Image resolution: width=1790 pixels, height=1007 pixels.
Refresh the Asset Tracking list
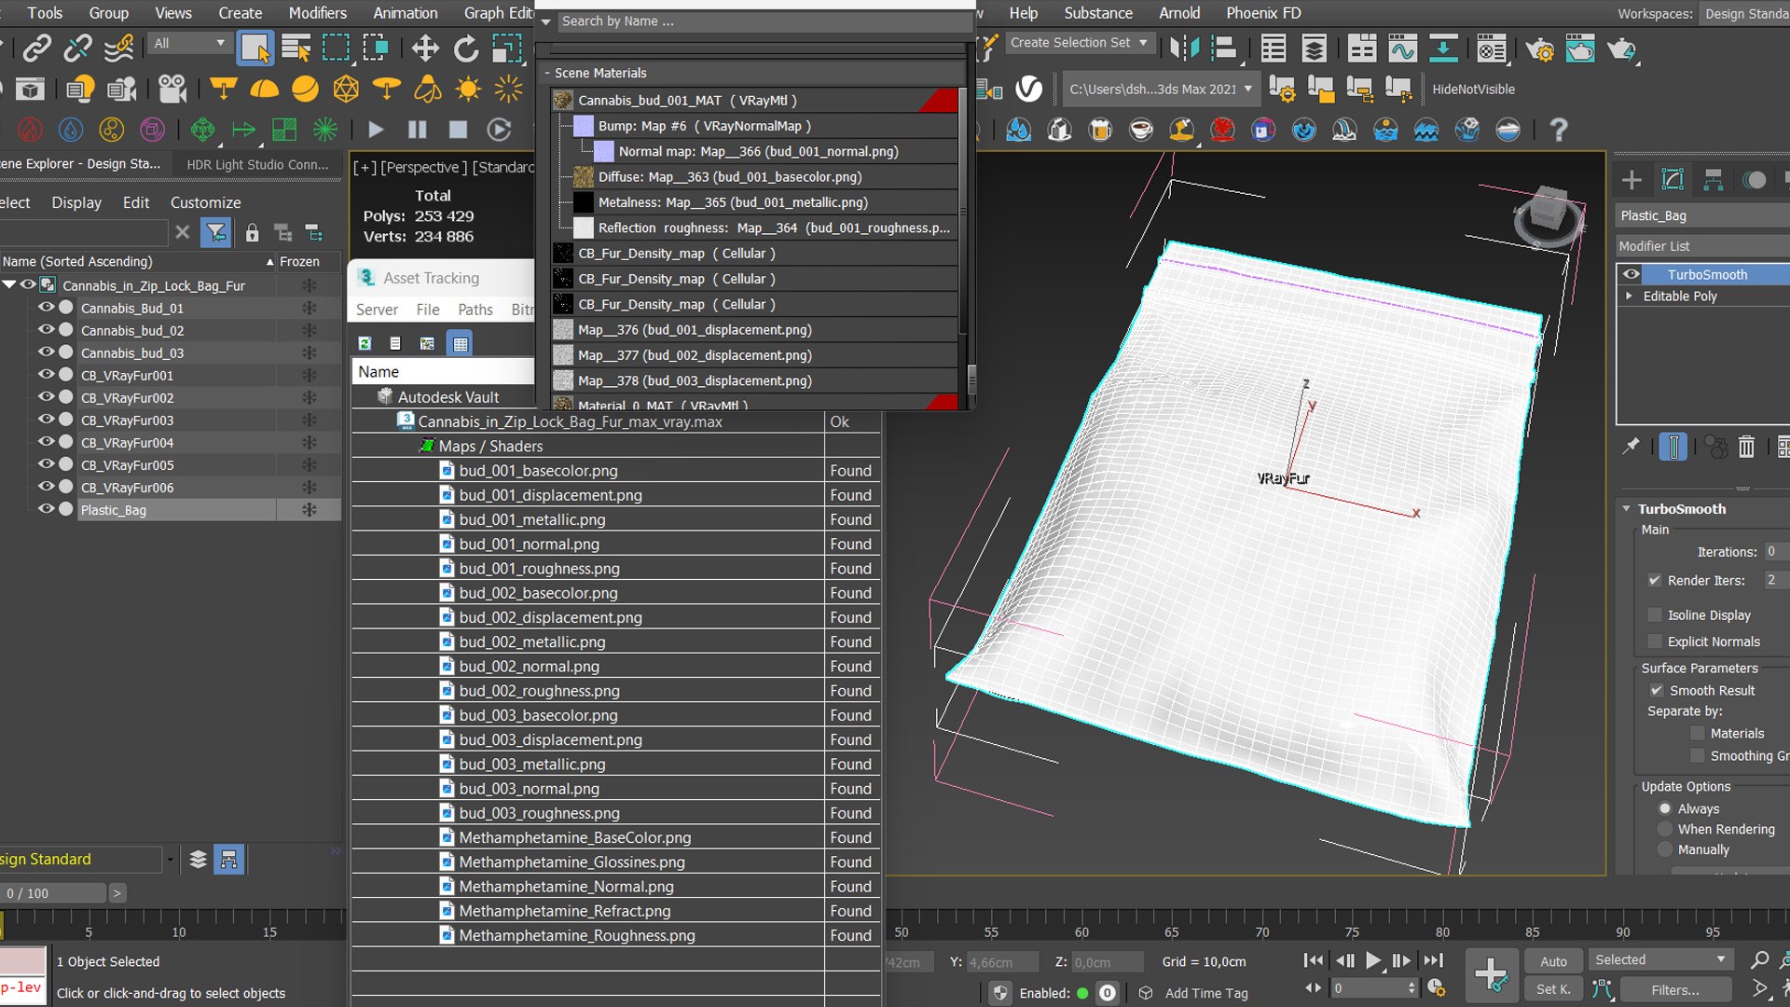click(x=365, y=343)
